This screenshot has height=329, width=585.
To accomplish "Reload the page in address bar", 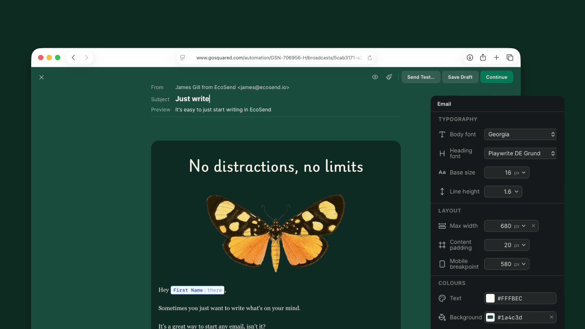I will pyautogui.click(x=370, y=57).
